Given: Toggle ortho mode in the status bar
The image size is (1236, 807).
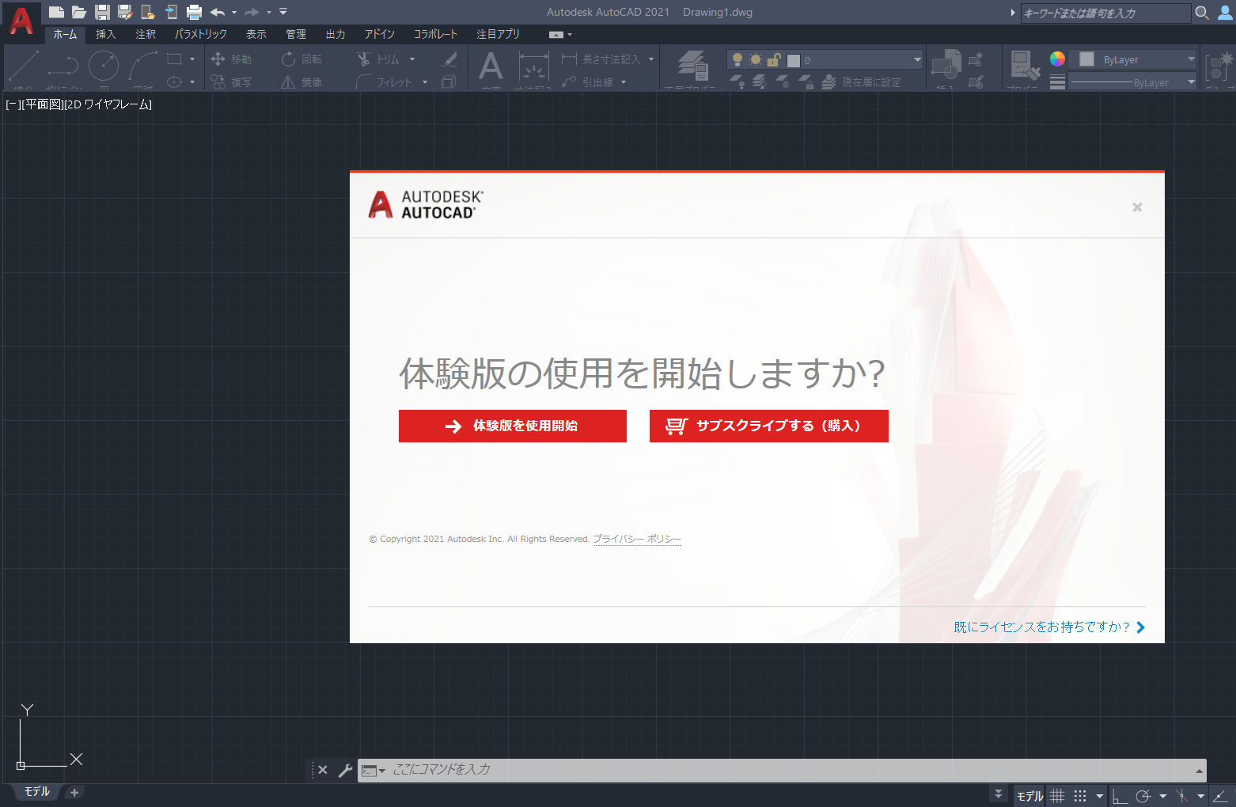Looking at the screenshot, I should pyautogui.click(x=1120, y=795).
